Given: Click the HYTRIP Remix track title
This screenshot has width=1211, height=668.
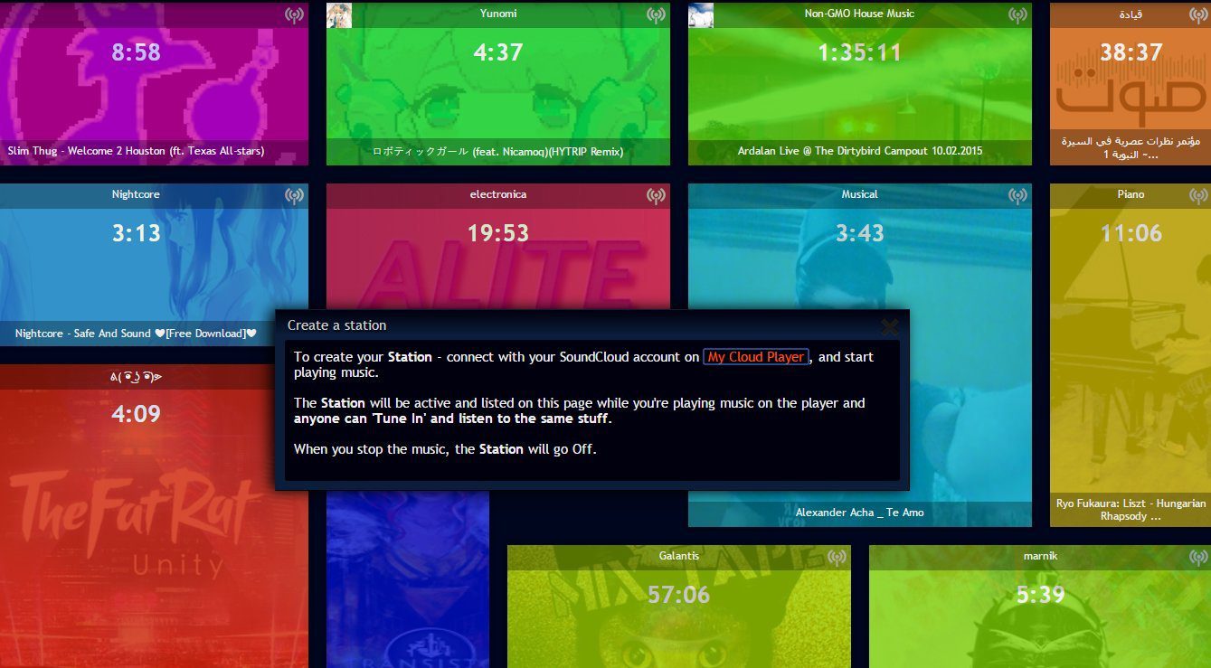Looking at the screenshot, I should click(498, 151).
